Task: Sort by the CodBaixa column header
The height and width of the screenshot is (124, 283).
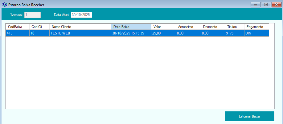Action: pos(18,27)
